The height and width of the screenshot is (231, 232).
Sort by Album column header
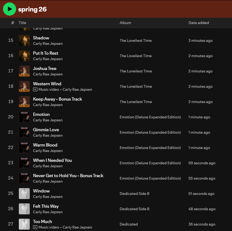[125, 23]
